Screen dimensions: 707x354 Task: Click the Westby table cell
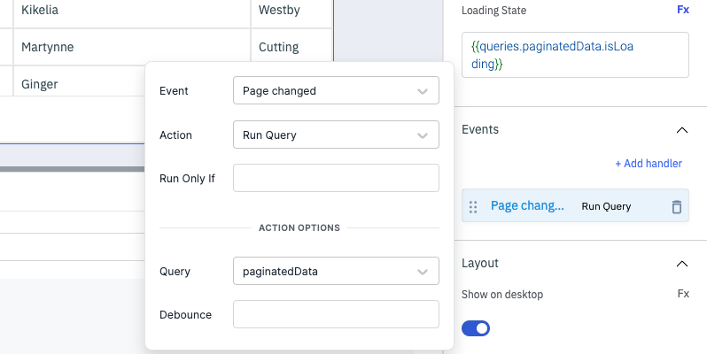291,12
